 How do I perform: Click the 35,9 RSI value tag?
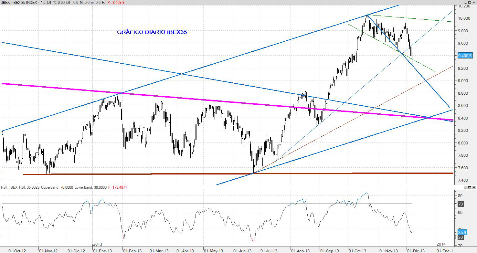462,232
